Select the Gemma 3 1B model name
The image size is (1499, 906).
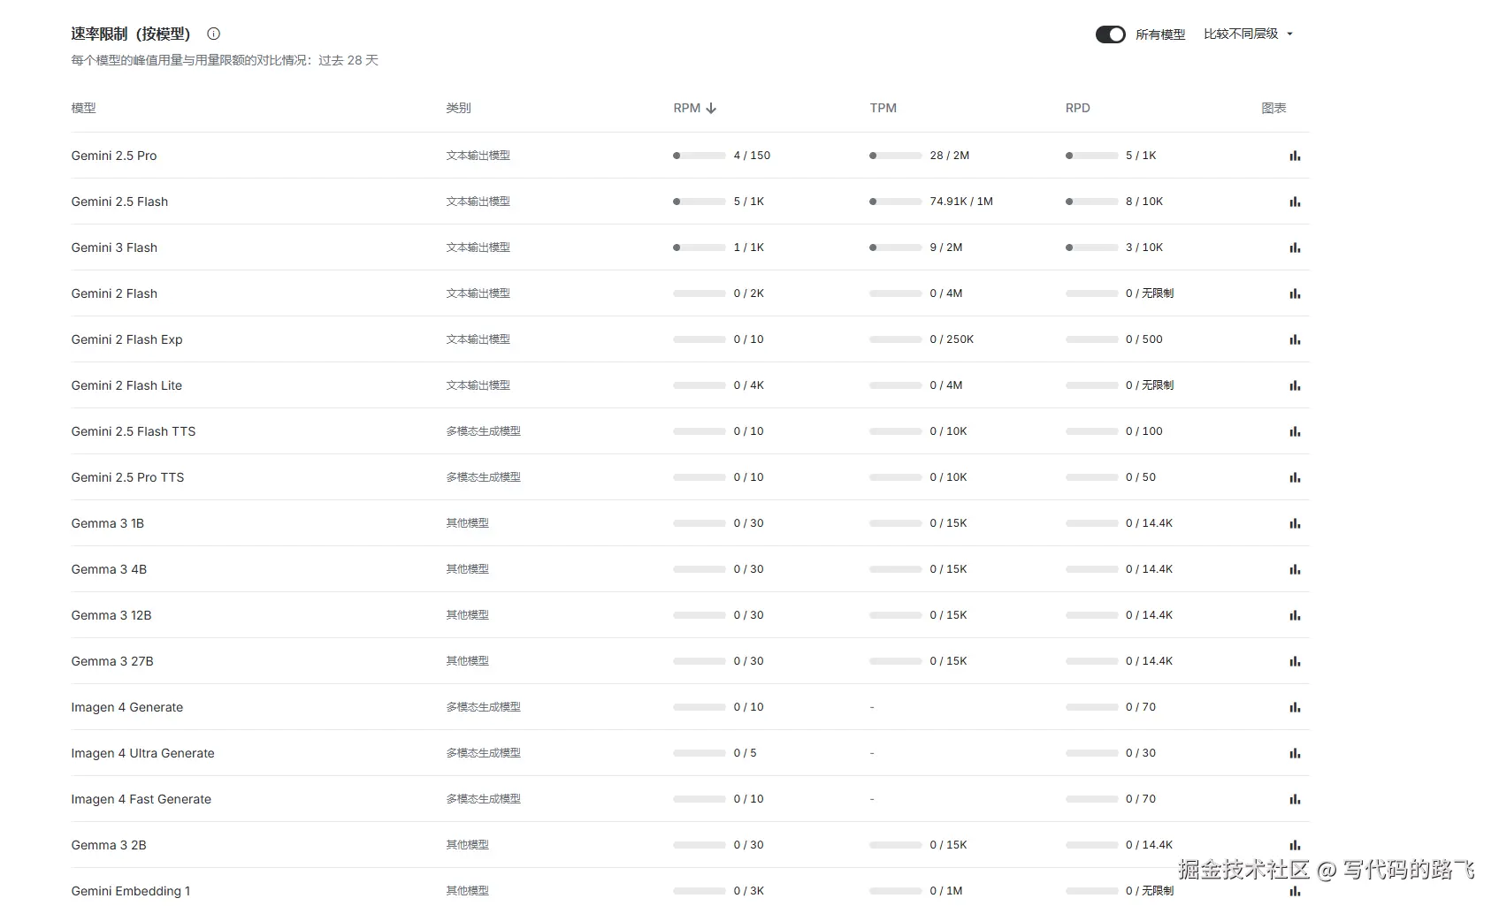pos(107,523)
